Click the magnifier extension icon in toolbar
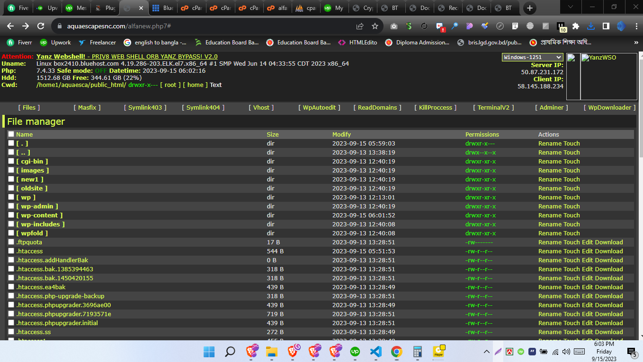Screen dimensions: 643x362 point(454,26)
